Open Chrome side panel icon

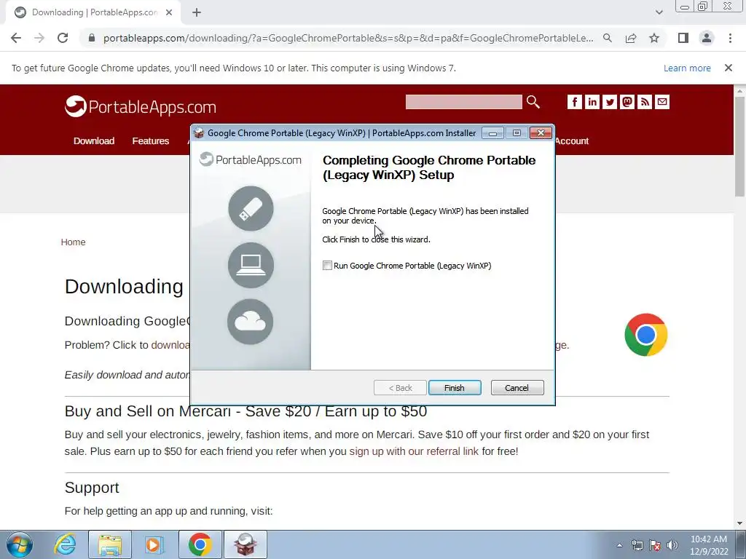pyautogui.click(x=683, y=38)
